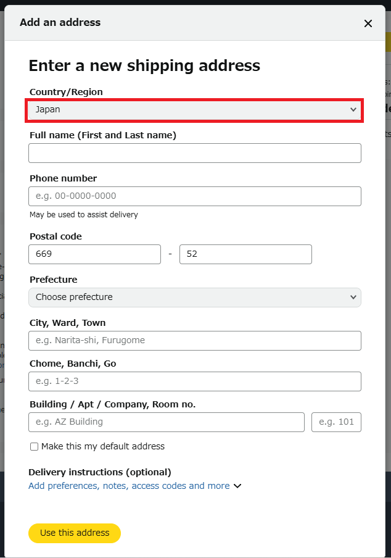
Task: Open 'Add preferences, notes, access codes' link
Action: tap(129, 486)
